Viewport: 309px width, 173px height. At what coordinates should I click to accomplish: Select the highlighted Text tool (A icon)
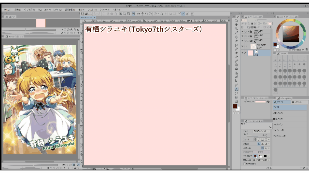pos(236,89)
